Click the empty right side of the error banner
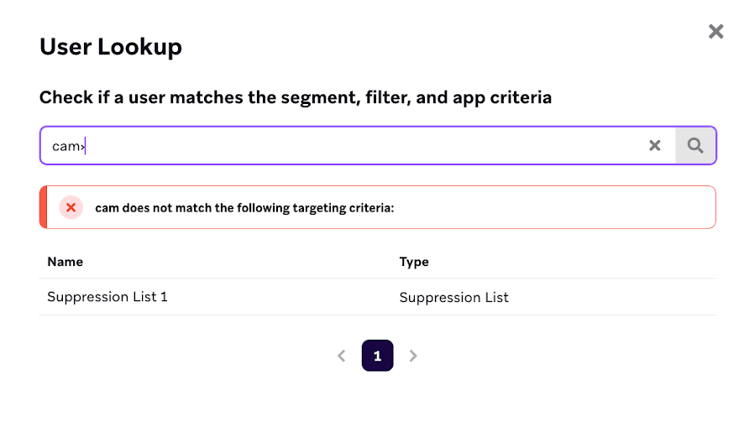744x427 pixels. click(x=571, y=207)
